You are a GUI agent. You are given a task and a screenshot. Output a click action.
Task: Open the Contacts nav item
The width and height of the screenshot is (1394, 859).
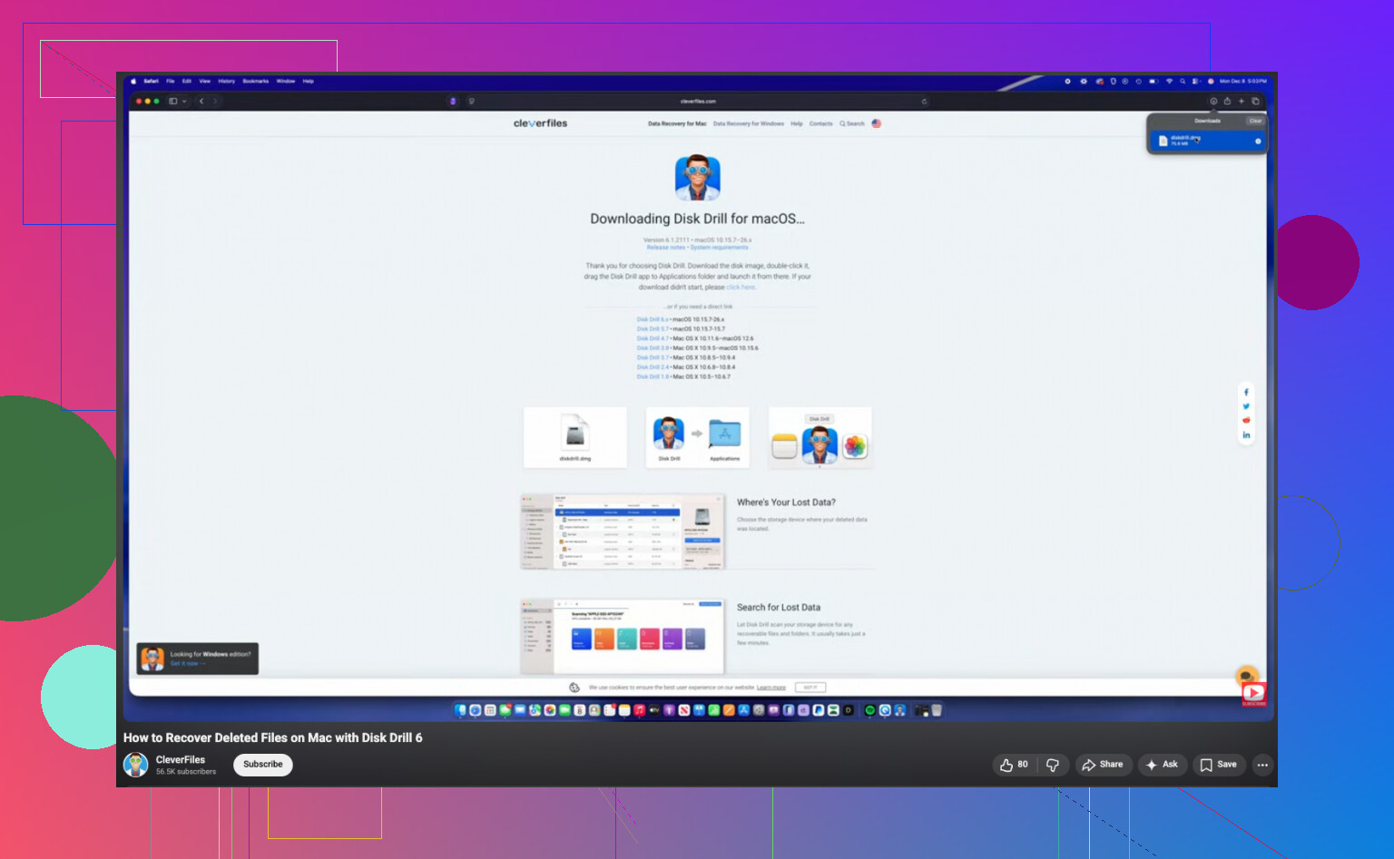[821, 123]
